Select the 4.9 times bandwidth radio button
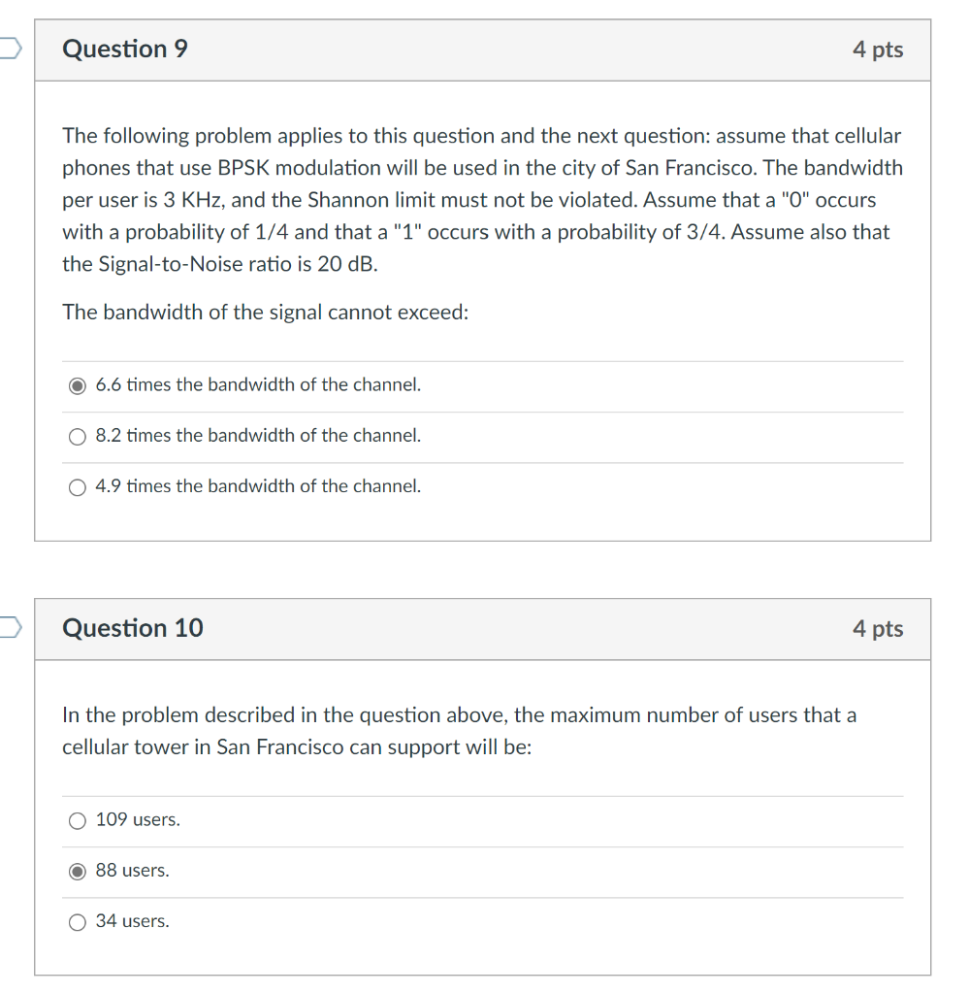The image size is (969, 994). (x=77, y=486)
